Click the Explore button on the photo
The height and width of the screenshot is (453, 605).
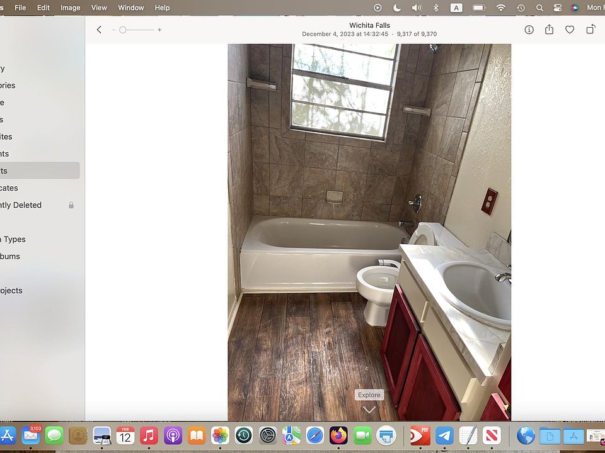369,395
